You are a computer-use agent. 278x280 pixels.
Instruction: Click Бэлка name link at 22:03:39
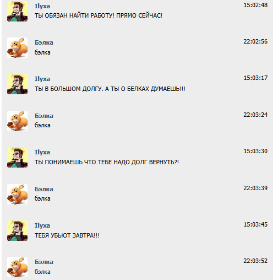[x=44, y=189]
